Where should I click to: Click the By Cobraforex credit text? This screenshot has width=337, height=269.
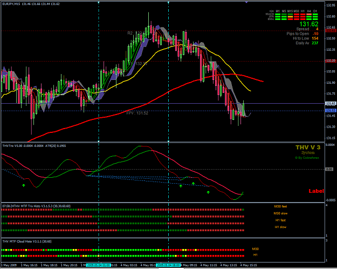pyautogui.click(x=307, y=158)
